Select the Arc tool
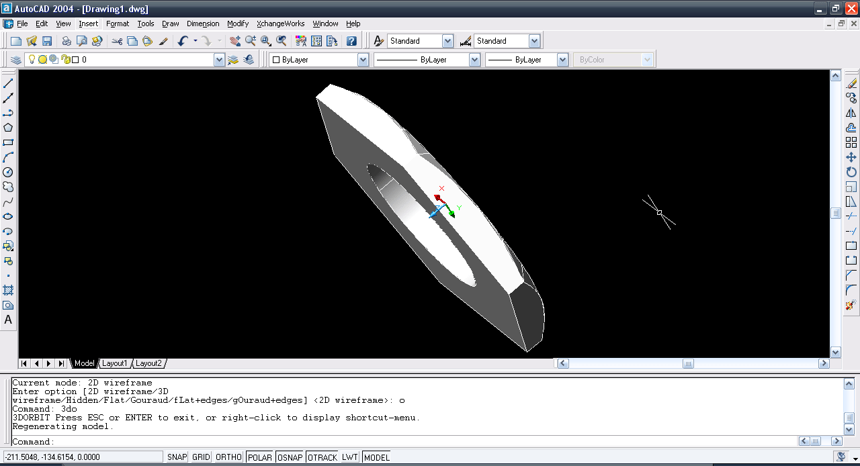The width and height of the screenshot is (860, 466). tap(8, 157)
